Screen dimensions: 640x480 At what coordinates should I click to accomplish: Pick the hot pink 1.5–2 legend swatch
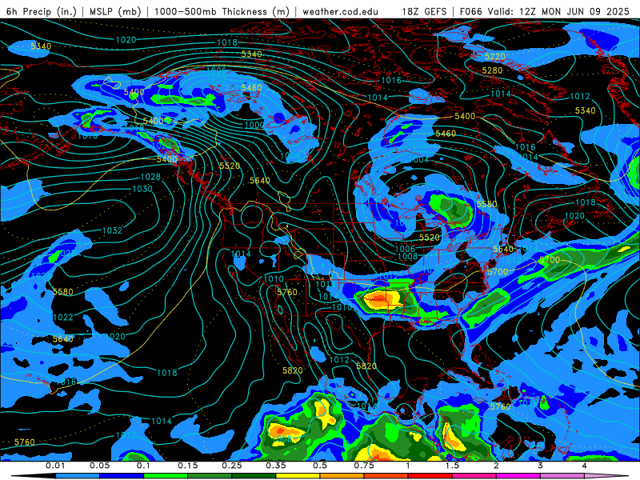click(x=474, y=476)
